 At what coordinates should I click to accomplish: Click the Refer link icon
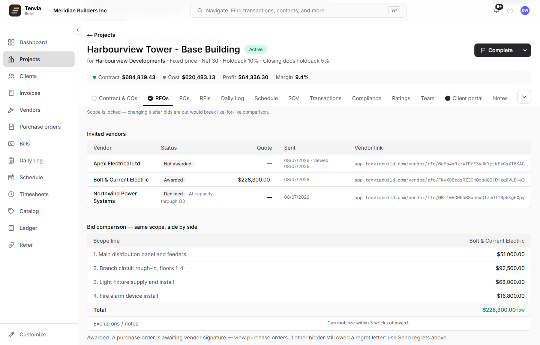coord(11,245)
